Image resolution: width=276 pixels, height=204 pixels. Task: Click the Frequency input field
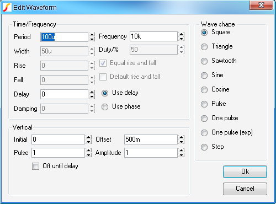point(153,36)
